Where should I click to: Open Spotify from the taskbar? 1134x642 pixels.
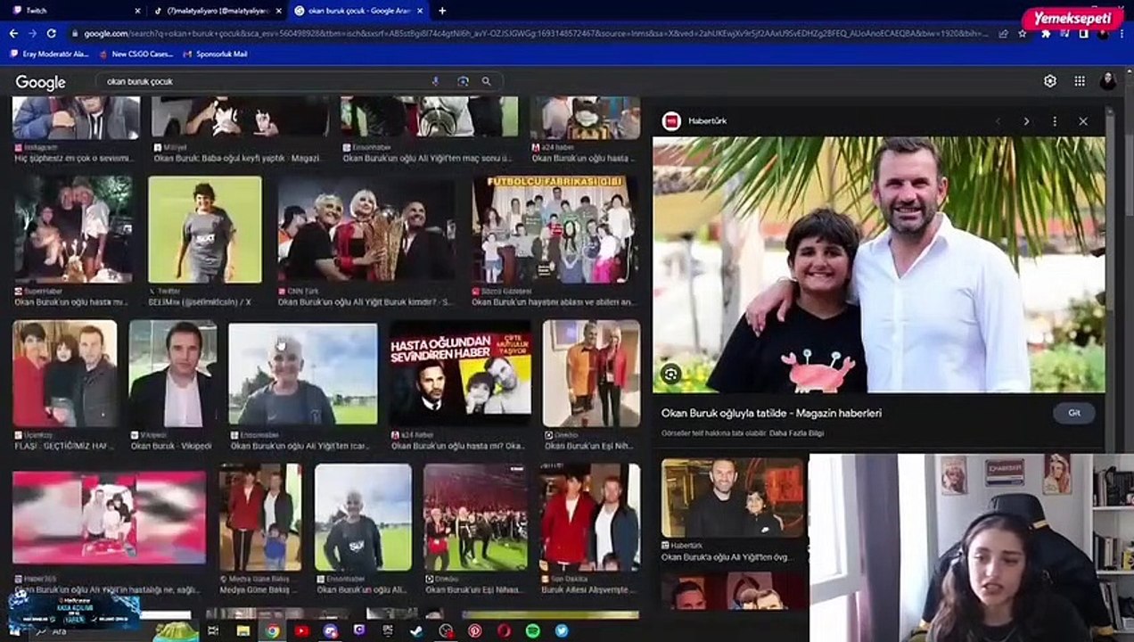tap(533, 630)
